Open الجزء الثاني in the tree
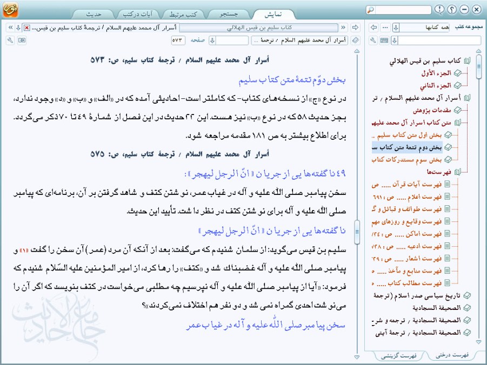Screen dimensions: 487x365 (436, 86)
